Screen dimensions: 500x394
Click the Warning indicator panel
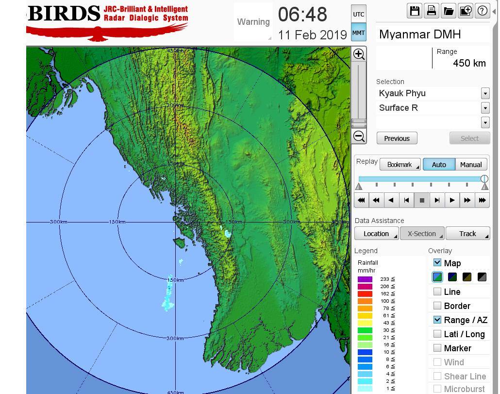[253, 22]
